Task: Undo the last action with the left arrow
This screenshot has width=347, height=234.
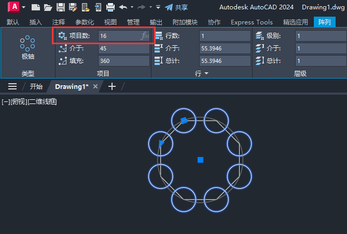Action: point(123,7)
